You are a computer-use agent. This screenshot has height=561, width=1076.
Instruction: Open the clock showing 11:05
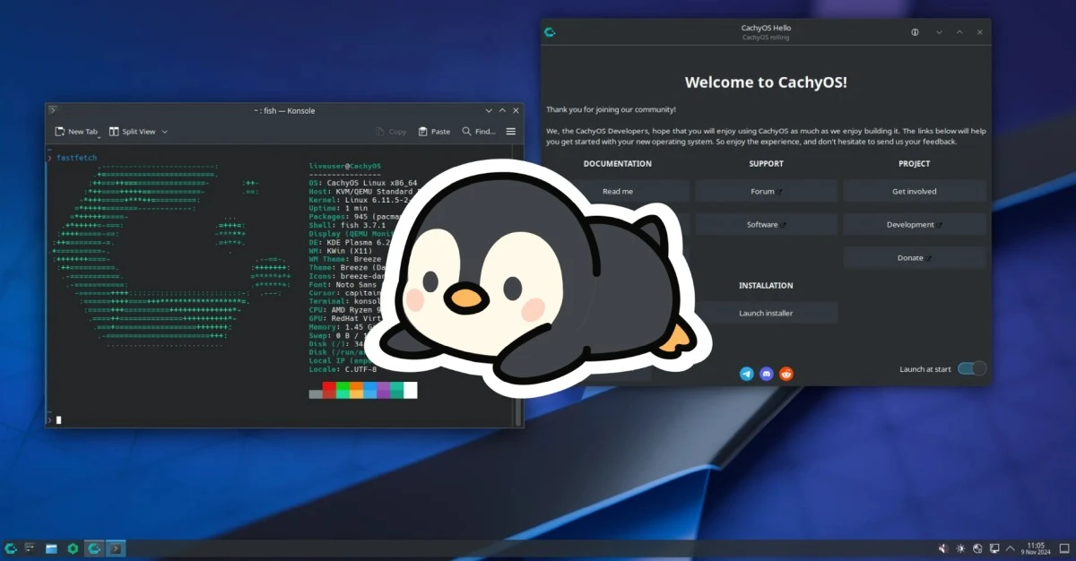coord(1036,548)
